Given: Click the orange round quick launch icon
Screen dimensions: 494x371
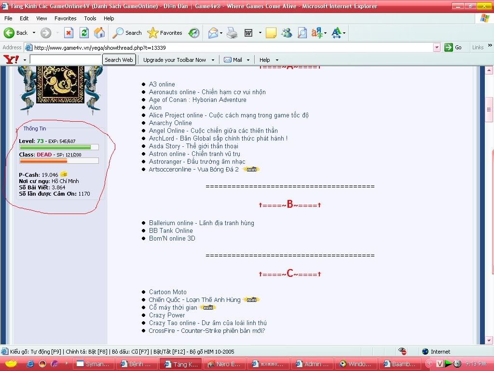Looking at the screenshot, I should [42, 364].
